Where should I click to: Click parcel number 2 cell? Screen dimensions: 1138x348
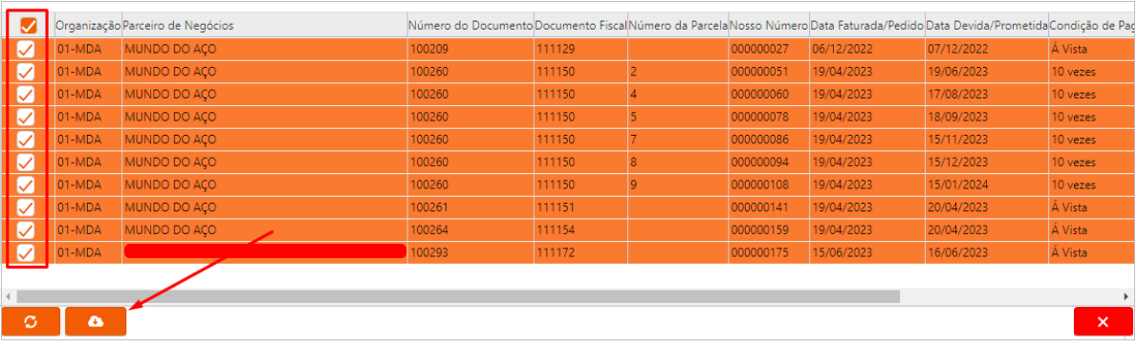pyautogui.click(x=678, y=72)
